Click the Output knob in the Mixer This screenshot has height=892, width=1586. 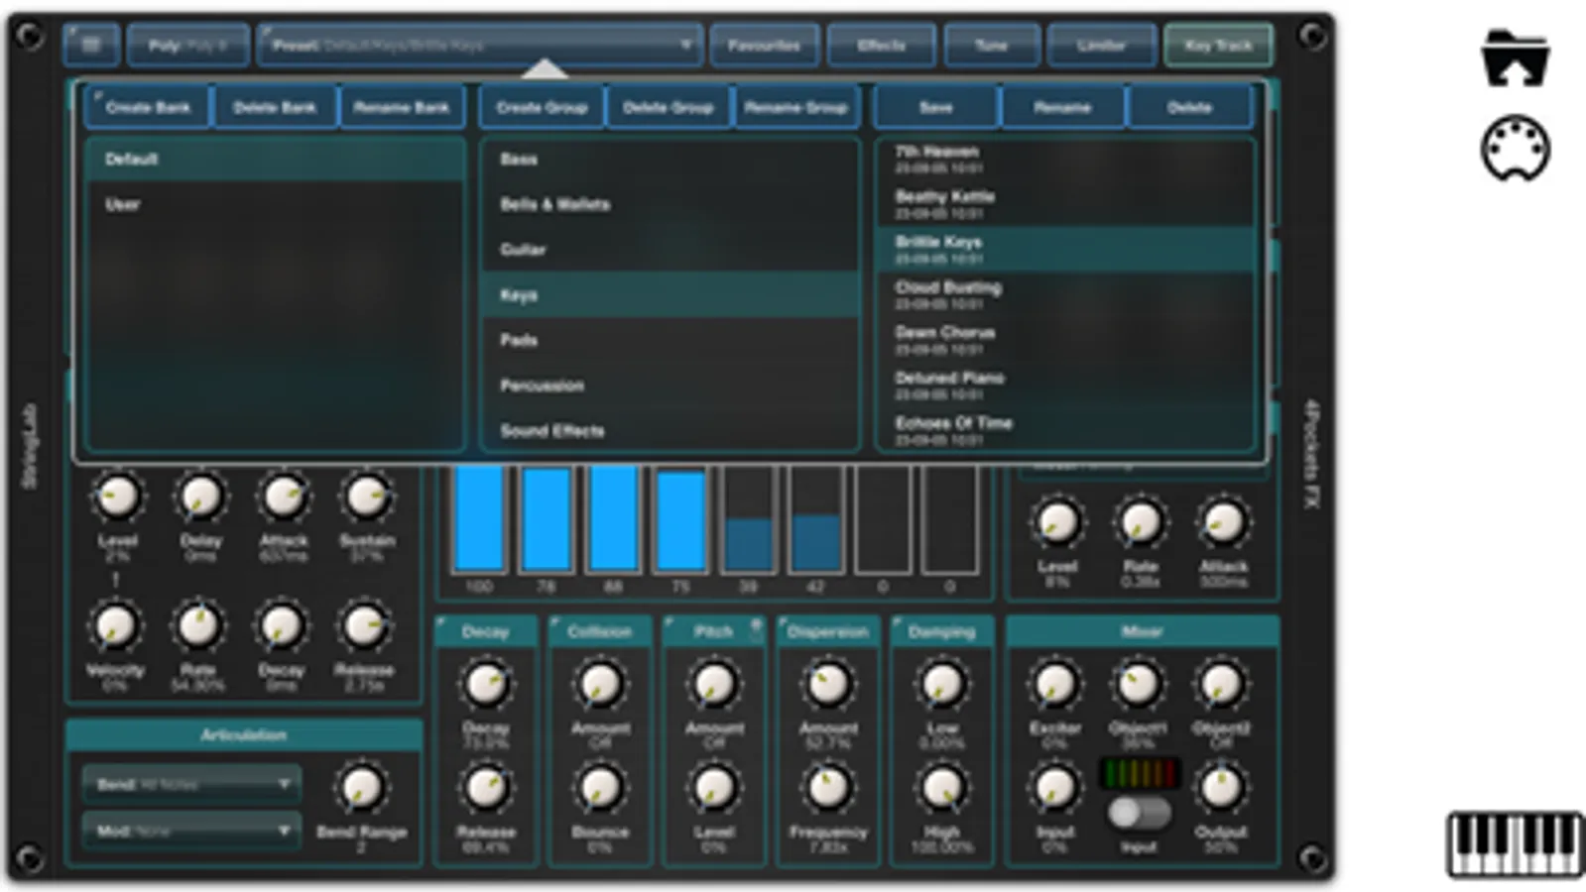click(x=1221, y=788)
